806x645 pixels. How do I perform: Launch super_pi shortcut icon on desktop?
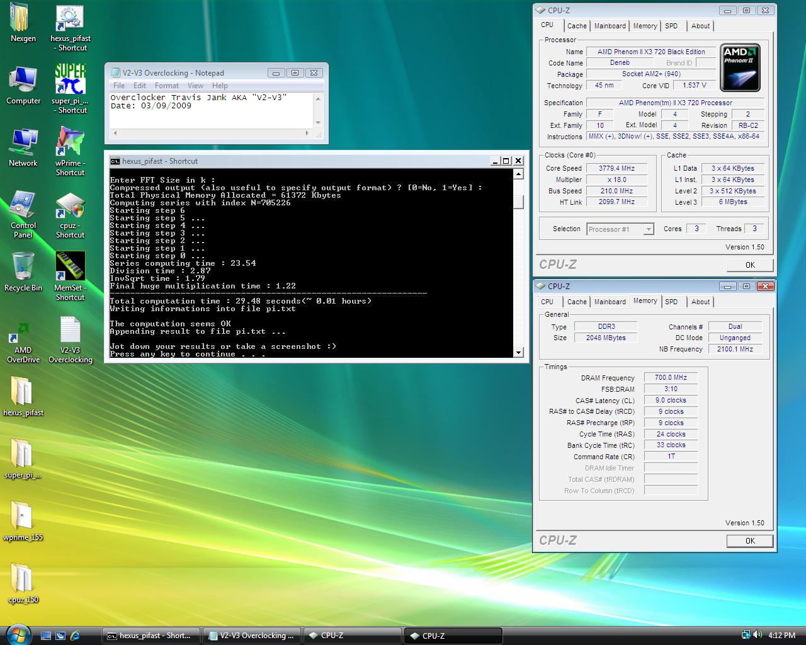tap(71, 88)
